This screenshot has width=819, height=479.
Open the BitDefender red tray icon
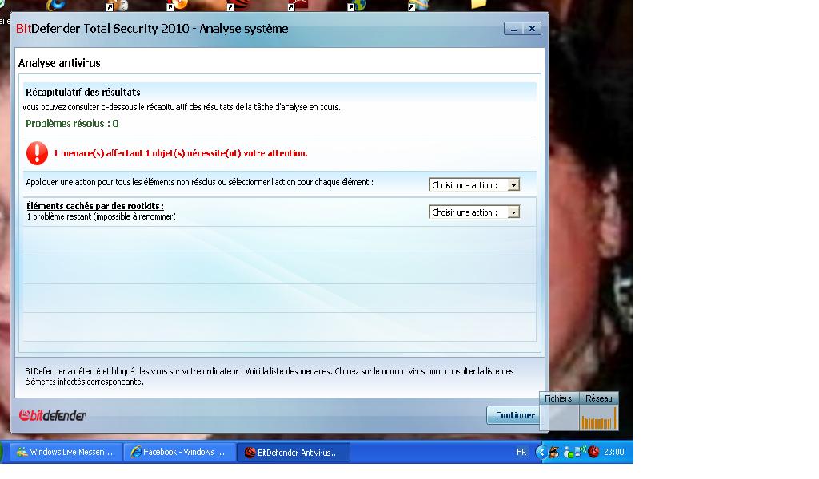pyautogui.click(x=594, y=452)
